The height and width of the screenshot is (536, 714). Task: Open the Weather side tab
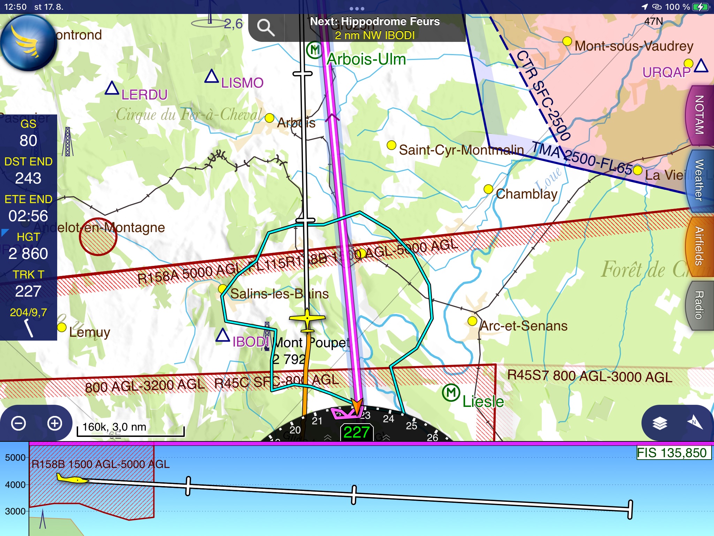tap(699, 180)
